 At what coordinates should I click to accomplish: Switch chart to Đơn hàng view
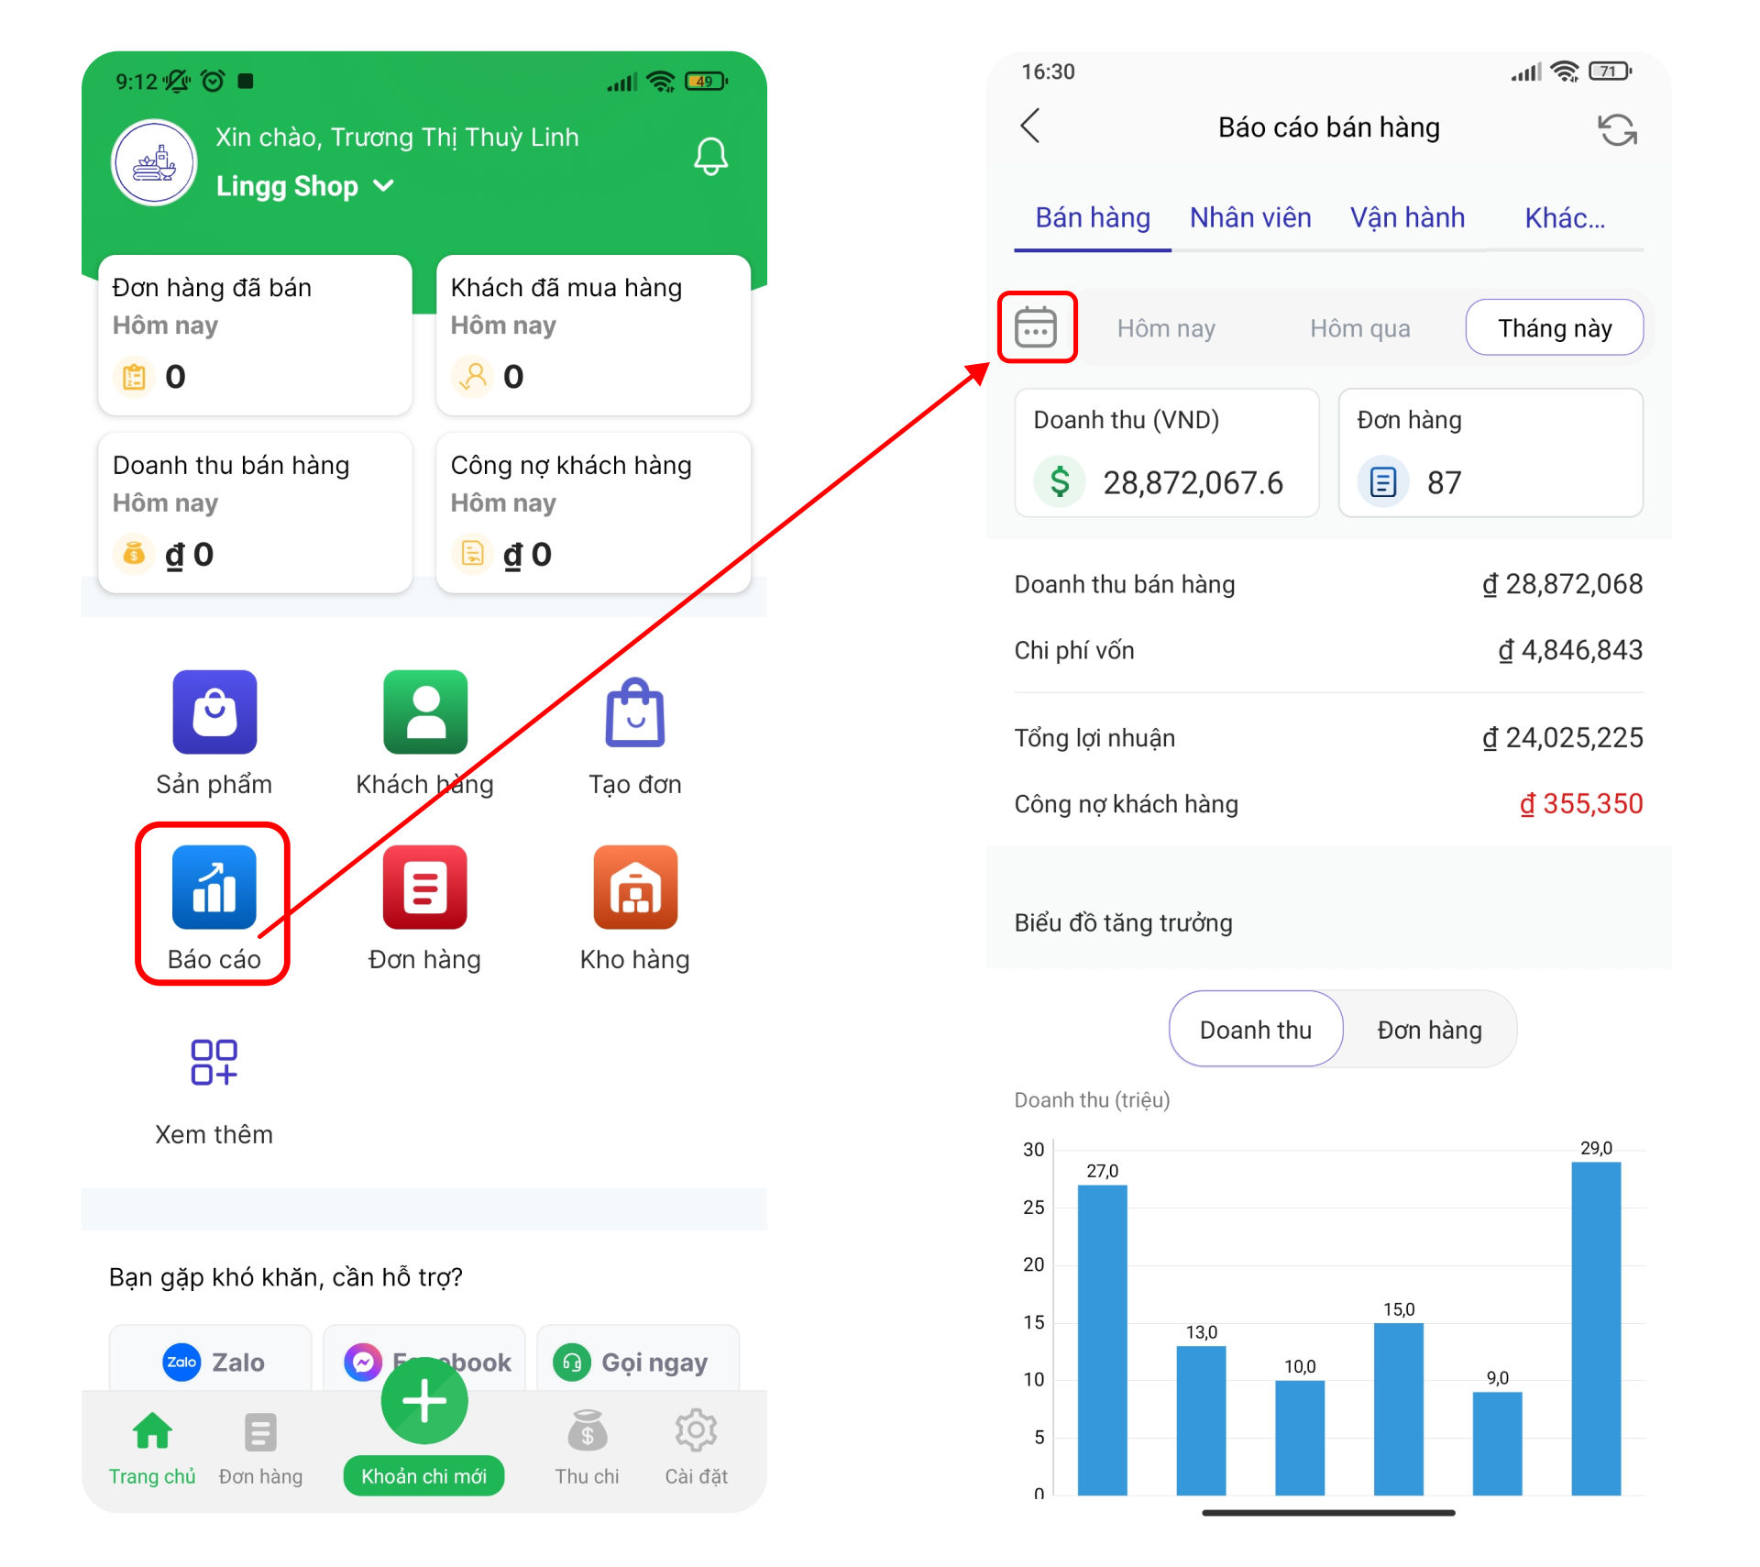1429,1030
